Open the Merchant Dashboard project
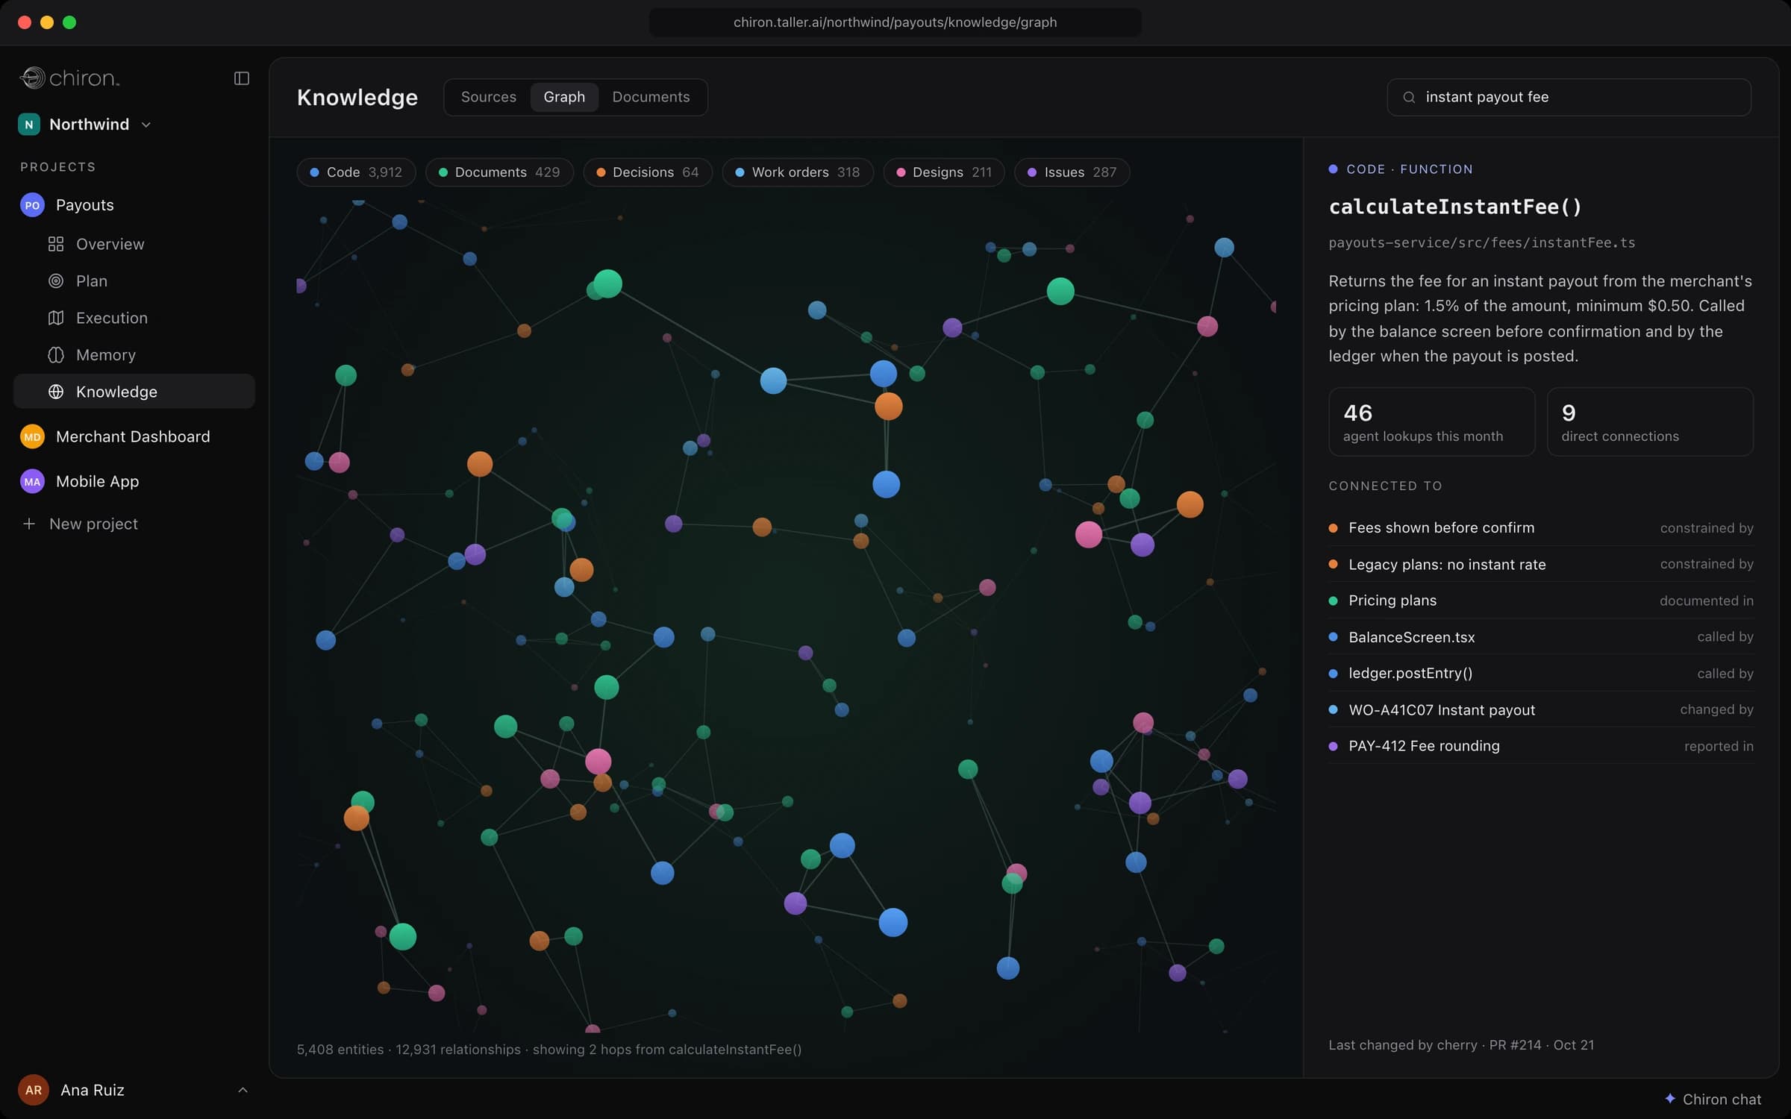Screen dimensions: 1791x1119 click(x=134, y=436)
